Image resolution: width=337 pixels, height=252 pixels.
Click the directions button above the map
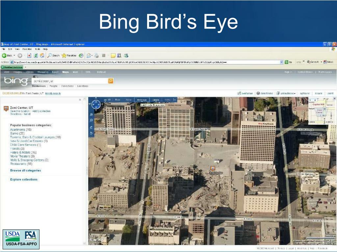pyautogui.click(x=265, y=94)
